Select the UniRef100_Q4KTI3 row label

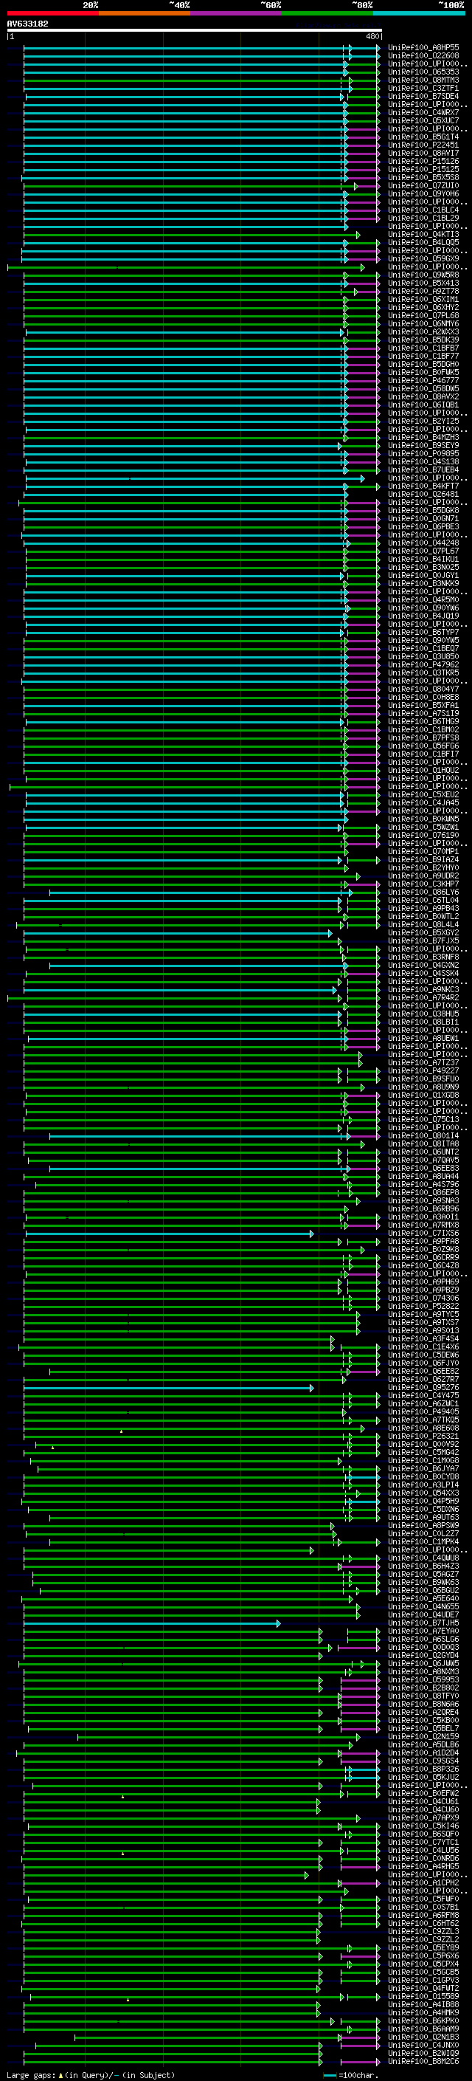[423, 234]
